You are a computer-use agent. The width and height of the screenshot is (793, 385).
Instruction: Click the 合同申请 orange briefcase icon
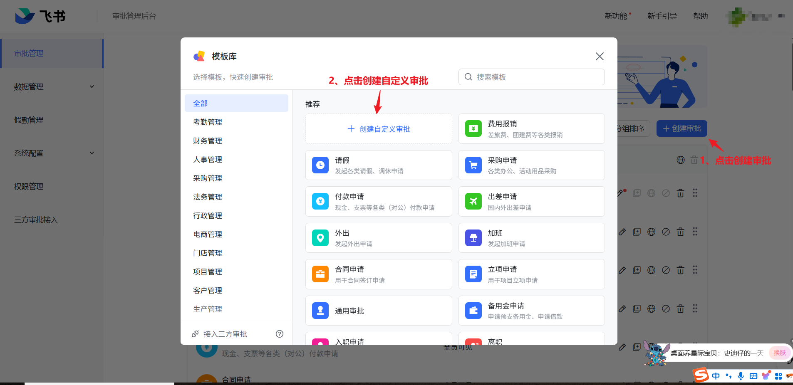click(320, 274)
